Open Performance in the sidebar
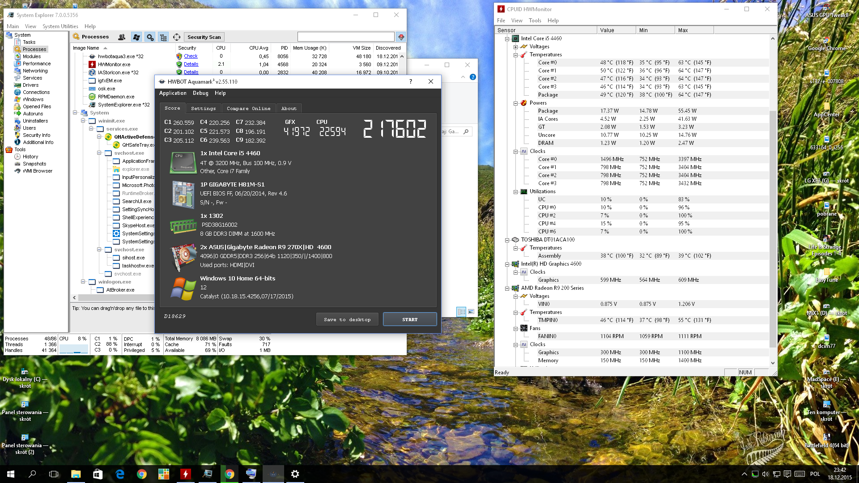The image size is (859, 483). tap(37, 64)
